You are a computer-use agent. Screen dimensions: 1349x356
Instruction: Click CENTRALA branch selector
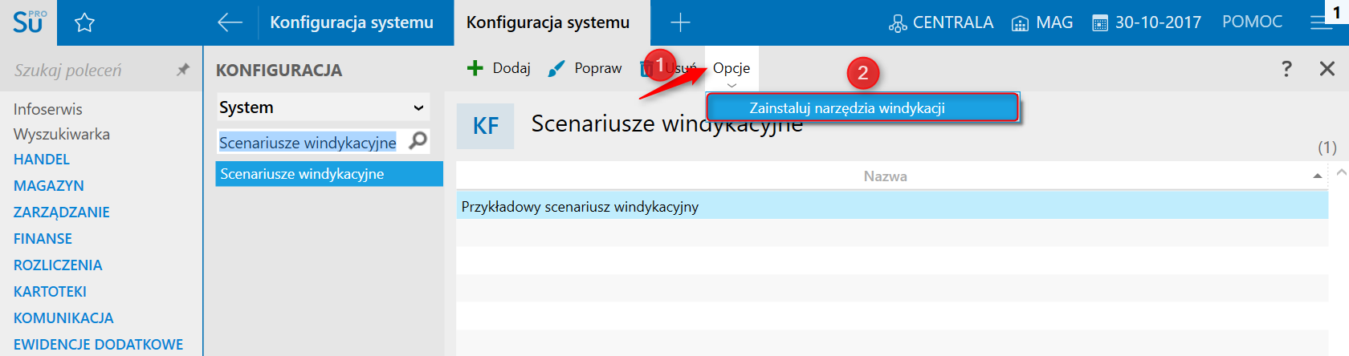[x=941, y=22]
